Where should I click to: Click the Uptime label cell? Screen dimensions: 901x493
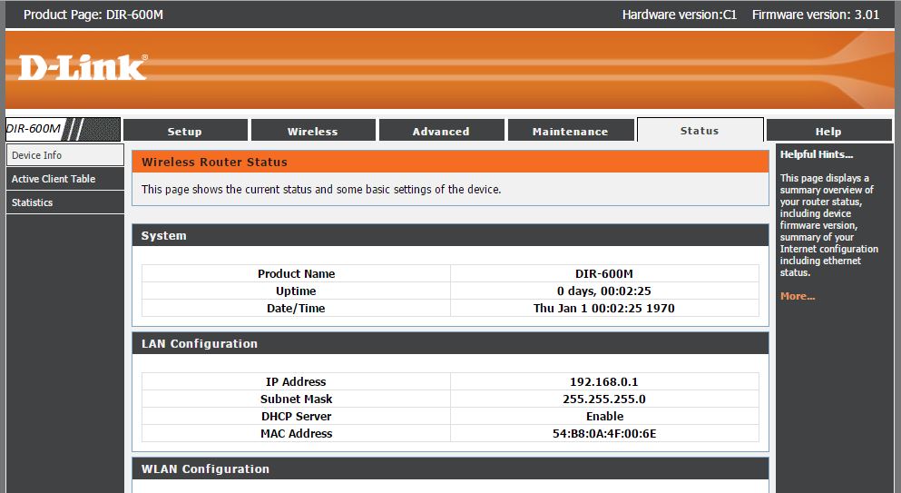296,291
